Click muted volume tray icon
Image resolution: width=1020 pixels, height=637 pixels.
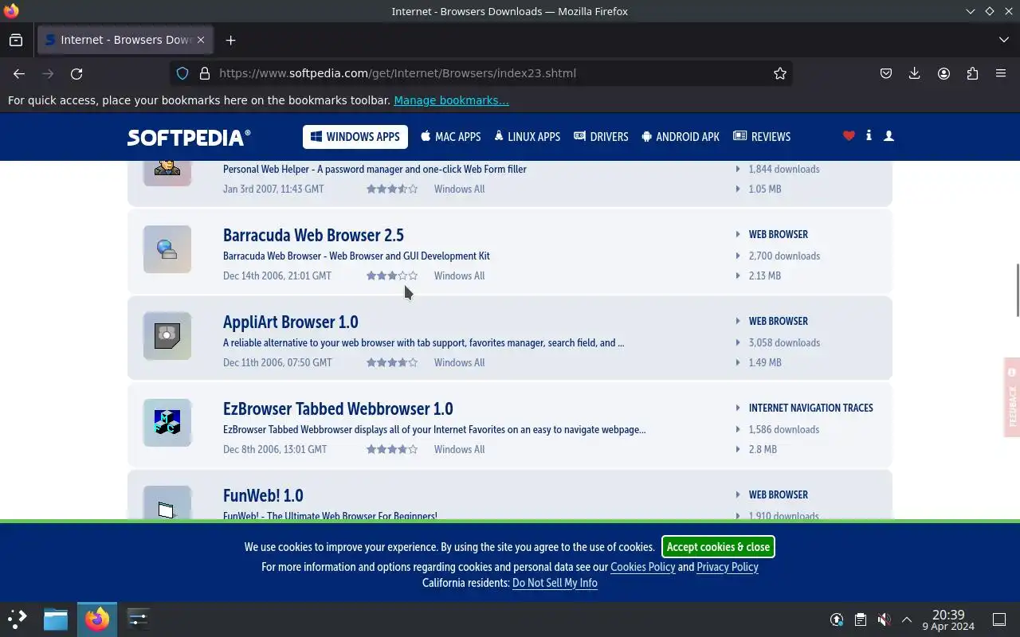[x=883, y=619]
